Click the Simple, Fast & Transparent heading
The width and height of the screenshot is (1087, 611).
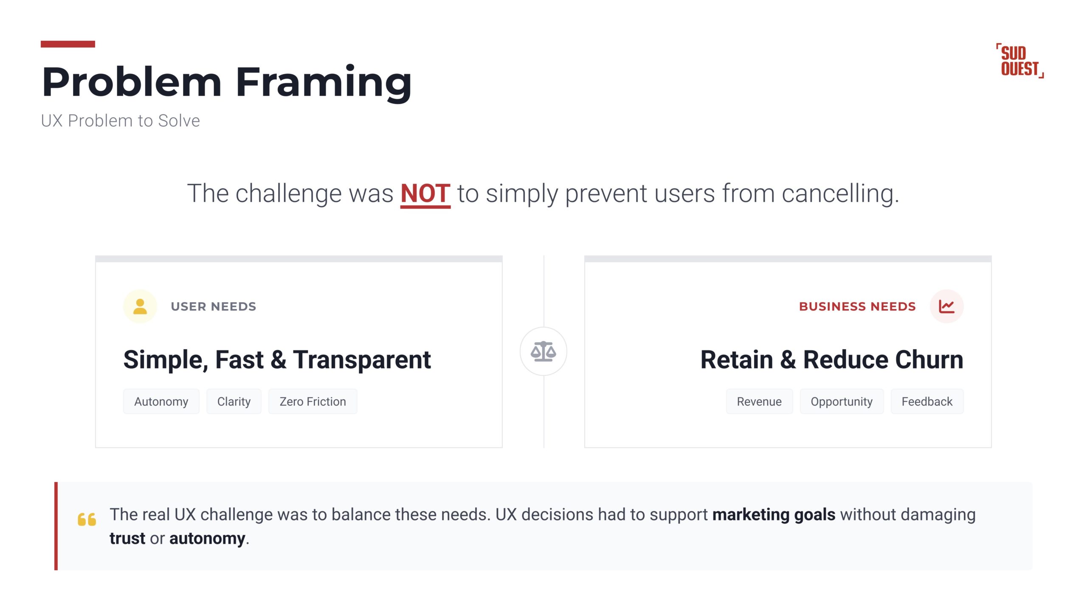coord(277,360)
